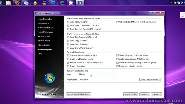185x104 pixels.
Task: Click the Facebook tray icon
Action: [182, 3]
